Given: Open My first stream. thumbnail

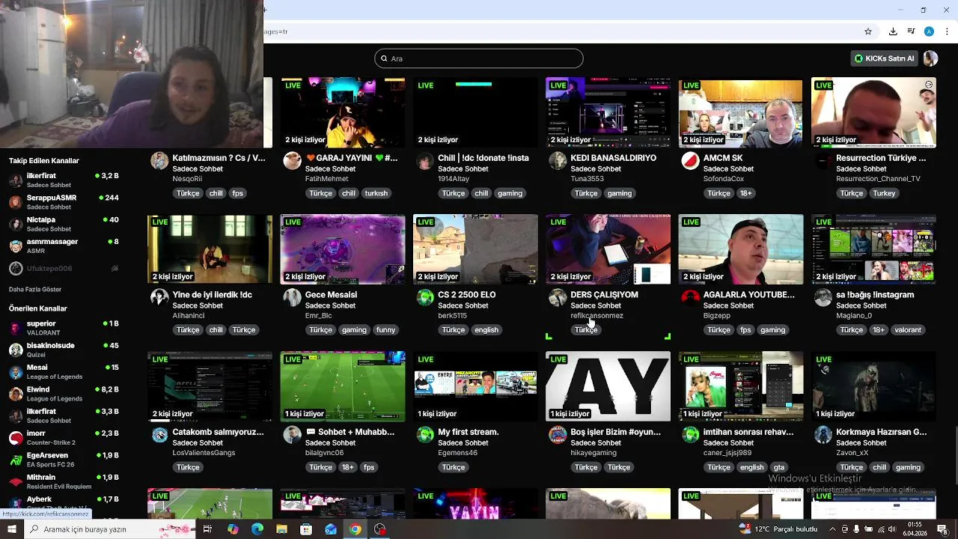Looking at the screenshot, I should (x=475, y=386).
